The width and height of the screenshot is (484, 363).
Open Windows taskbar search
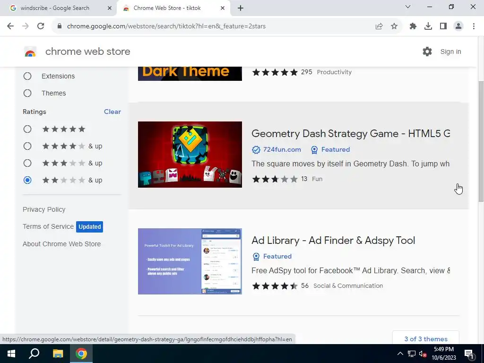34,354
